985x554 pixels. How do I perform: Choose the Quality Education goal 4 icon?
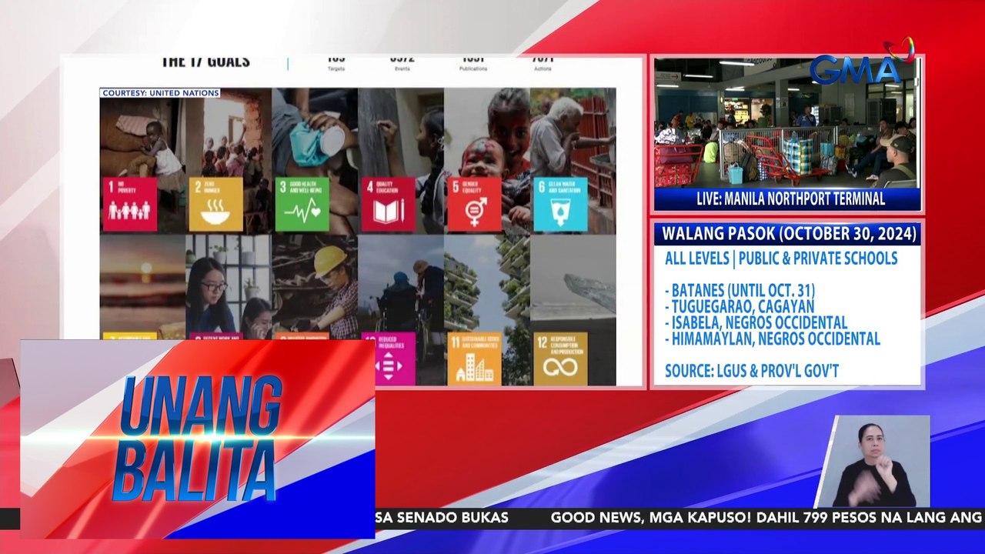pos(388,204)
